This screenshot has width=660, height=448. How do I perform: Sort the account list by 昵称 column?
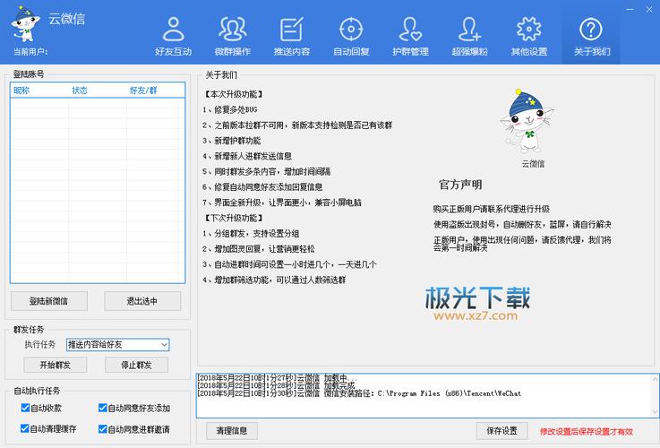point(21,90)
